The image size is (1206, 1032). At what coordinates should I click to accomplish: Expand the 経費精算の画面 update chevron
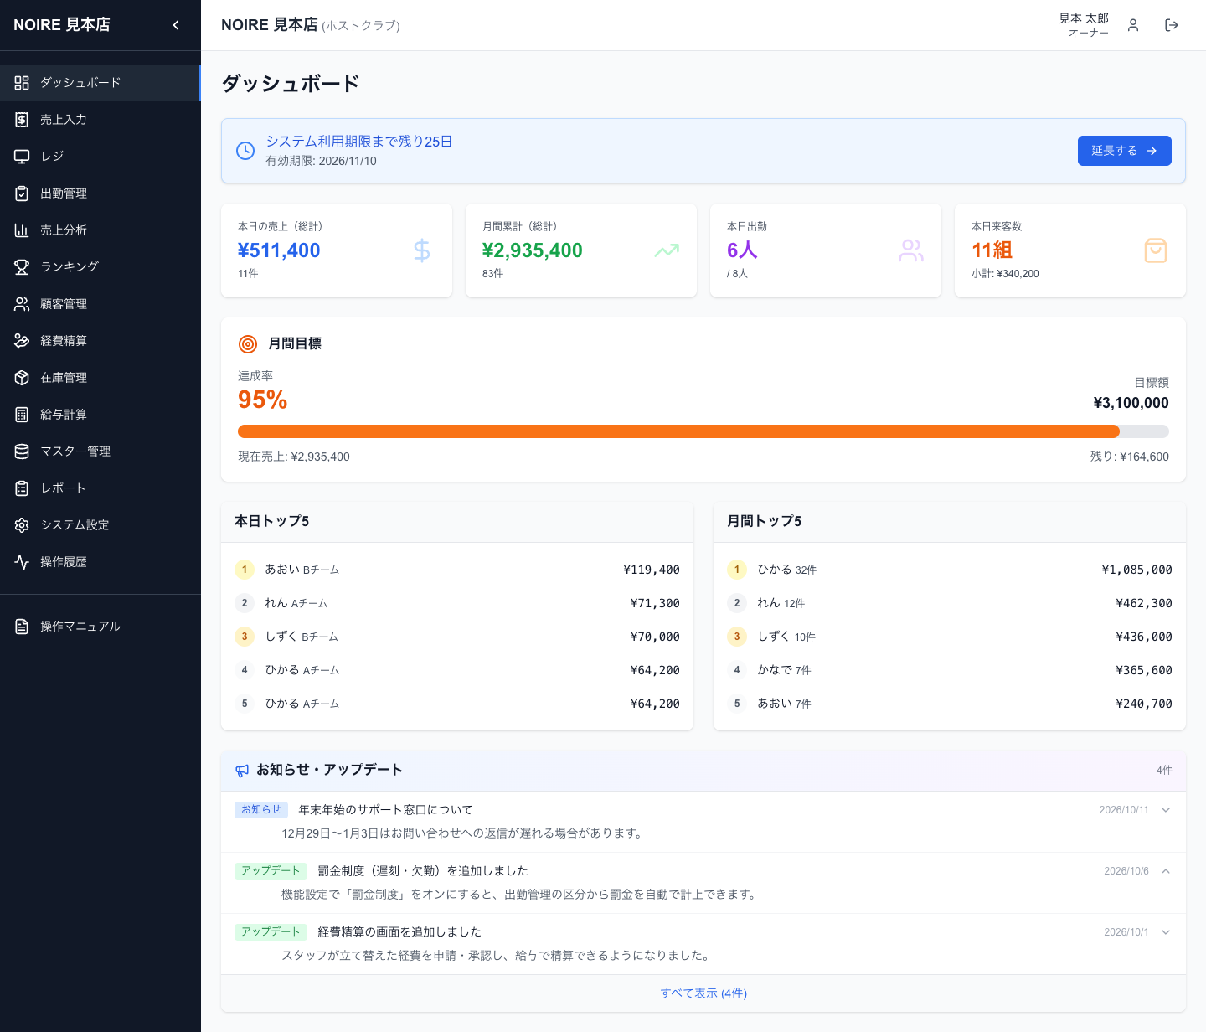(x=1166, y=932)
